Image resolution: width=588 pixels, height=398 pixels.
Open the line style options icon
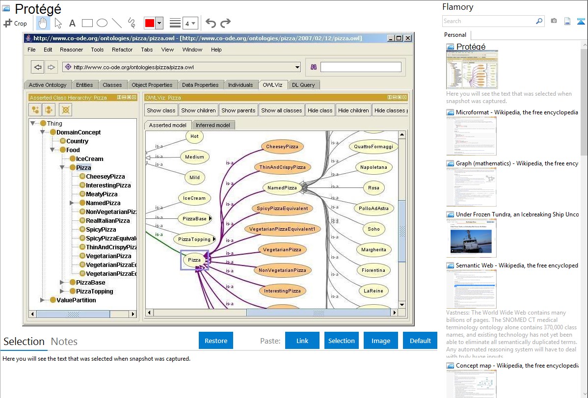click(175, 23)
